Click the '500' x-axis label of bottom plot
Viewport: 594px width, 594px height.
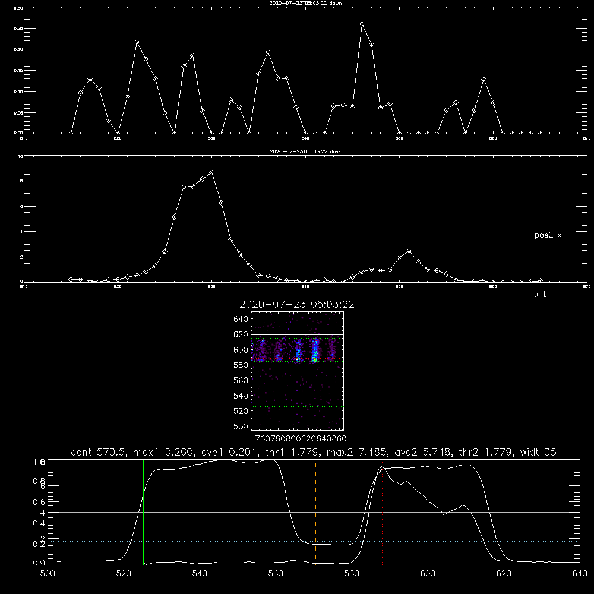pyautogui.click(x=48, y=574)
